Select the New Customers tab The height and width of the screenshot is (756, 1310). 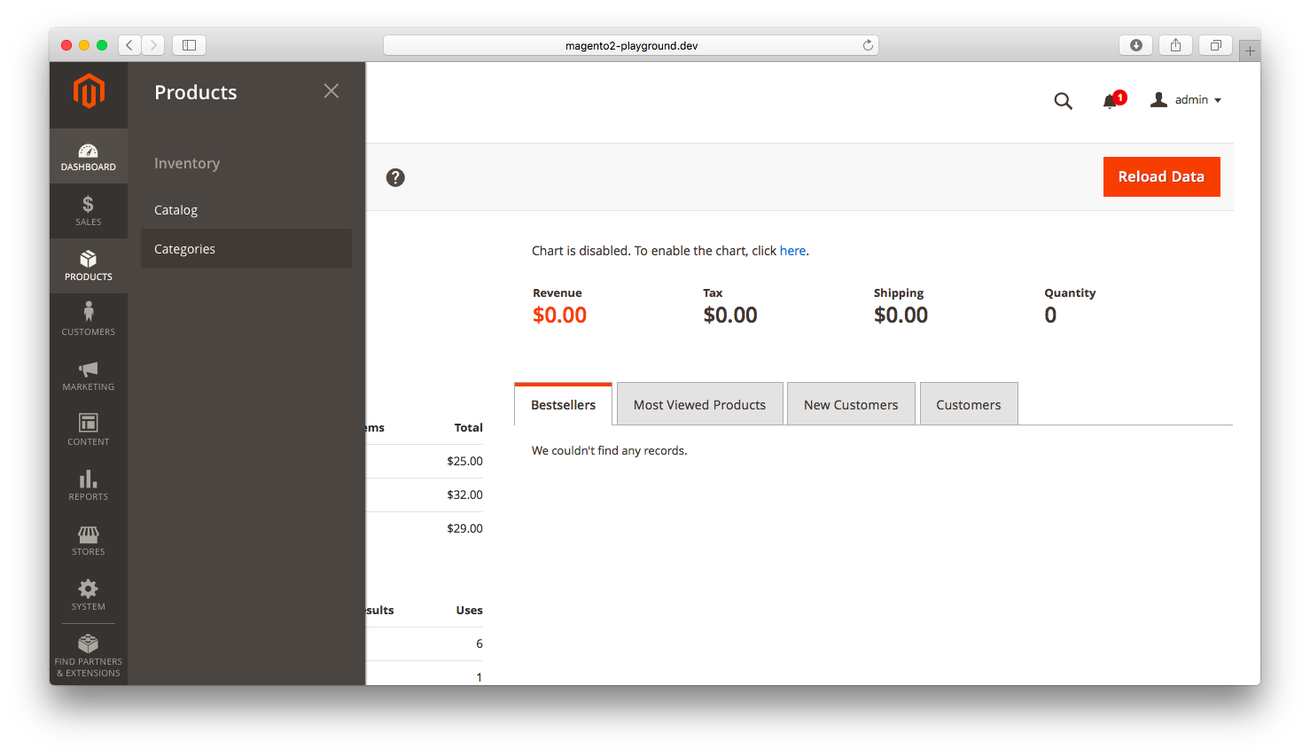(850, 403)
